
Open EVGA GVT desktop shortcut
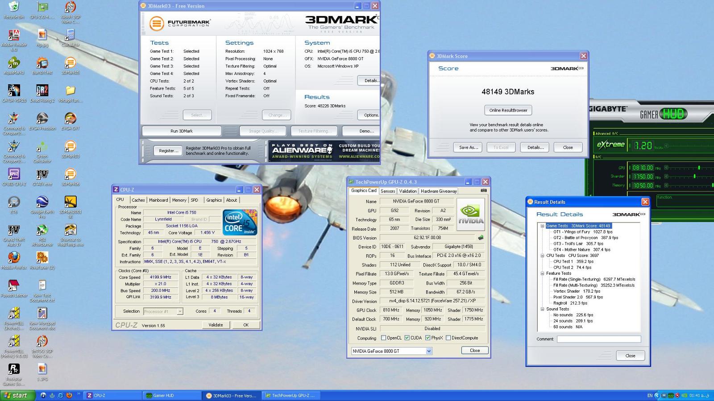[70, 121]
